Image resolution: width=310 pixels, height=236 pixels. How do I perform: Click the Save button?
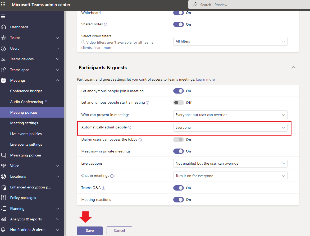point(90,231)
